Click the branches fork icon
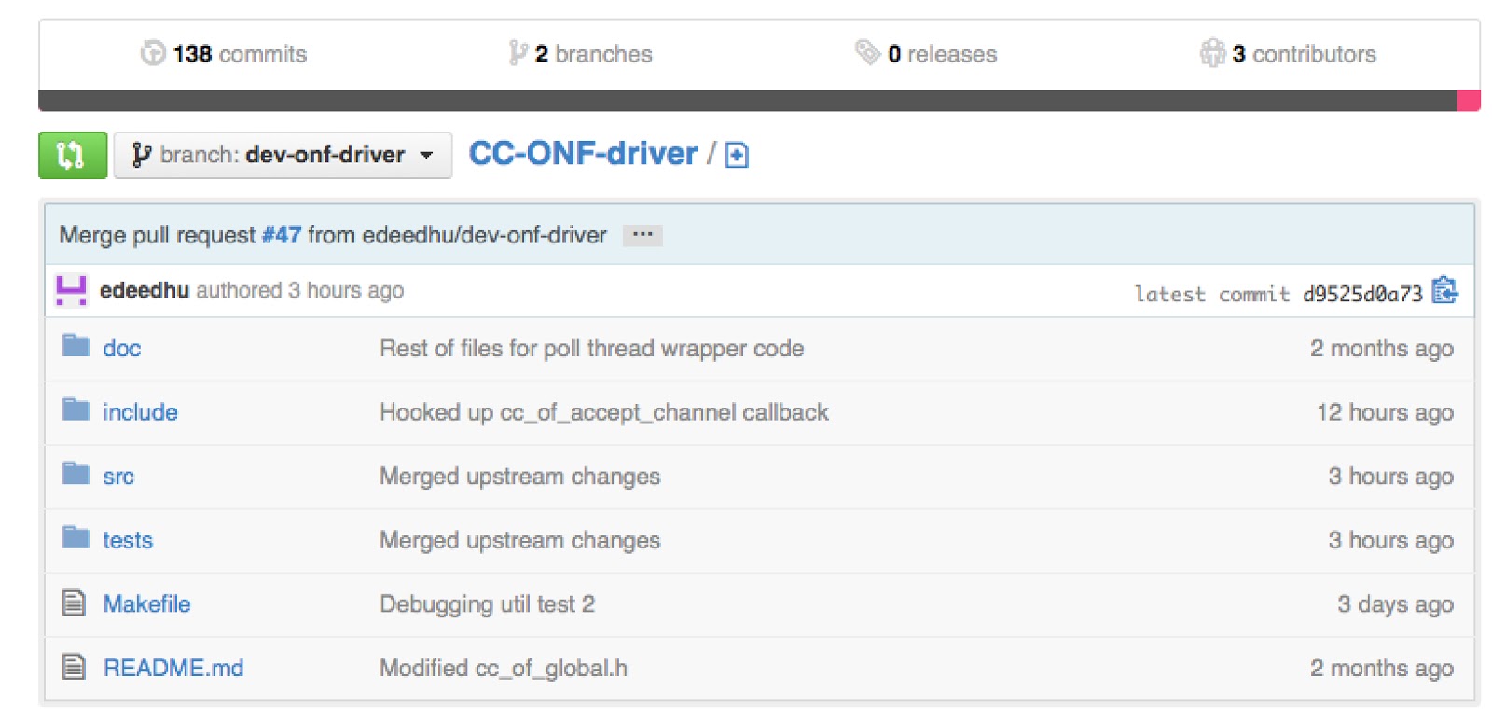This screenshot has width=1492, height=720. coord(518,53)
